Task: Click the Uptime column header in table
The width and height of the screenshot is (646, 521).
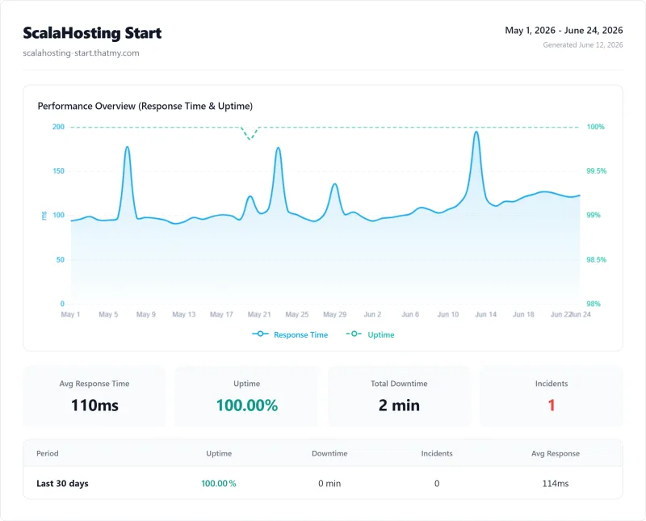Action: [219, 453]
